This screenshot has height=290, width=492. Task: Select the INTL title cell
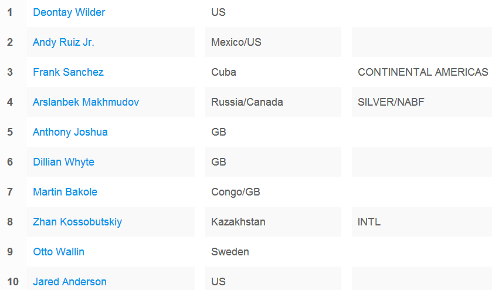pyautogui.click(x=422, y=221)
